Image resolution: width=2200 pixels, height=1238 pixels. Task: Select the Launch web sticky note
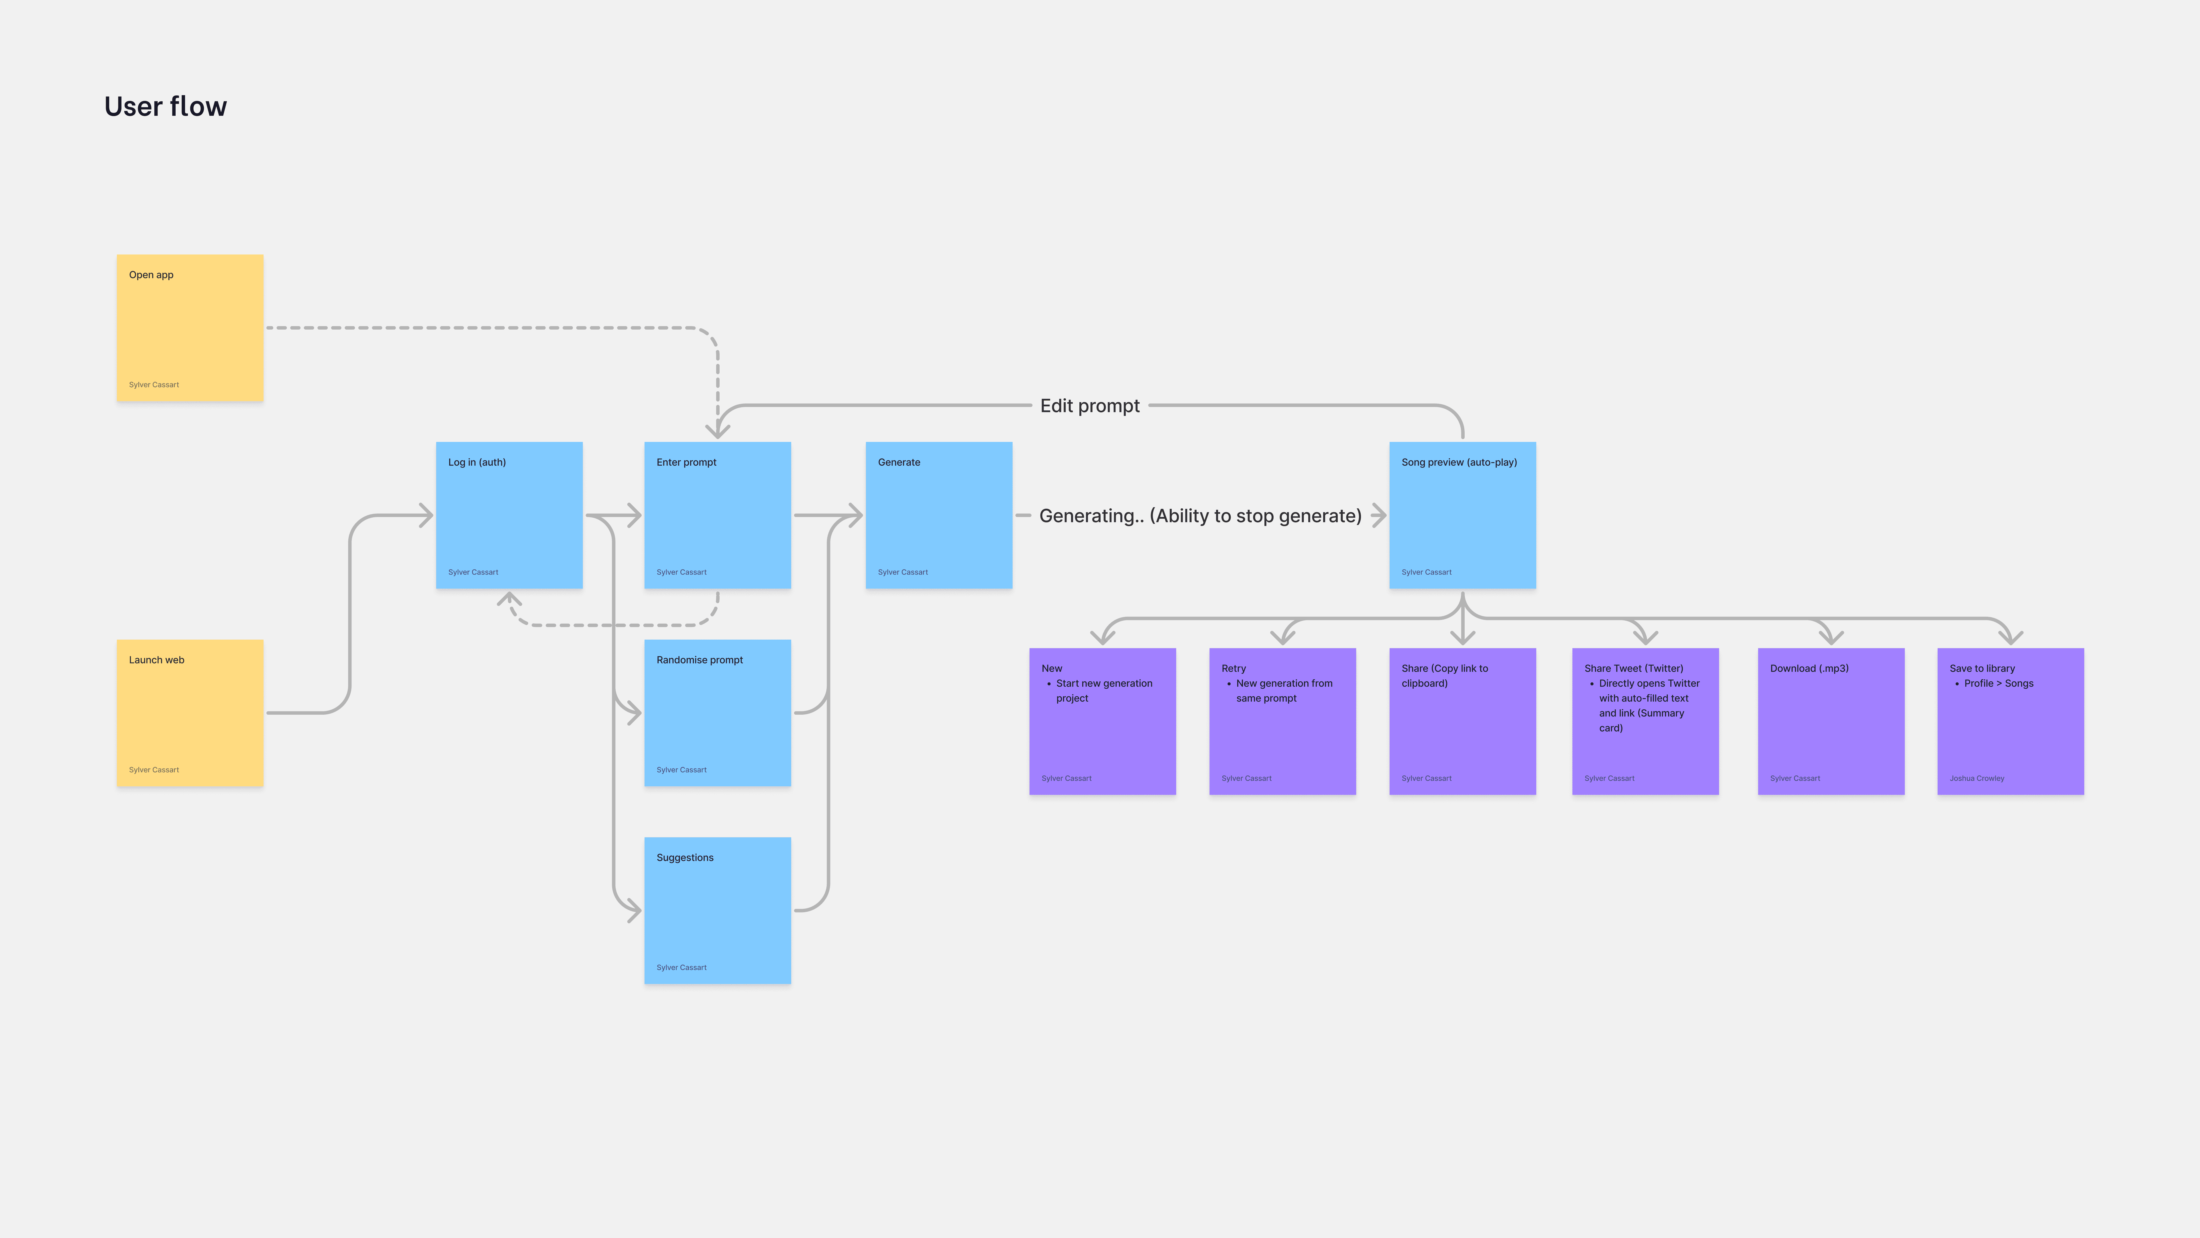[x=190, y=712]
